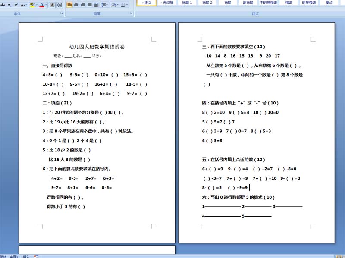This screenshot has height=258, width=345.
Task: Apply yellow text highlight color
Action: (32, 5)
